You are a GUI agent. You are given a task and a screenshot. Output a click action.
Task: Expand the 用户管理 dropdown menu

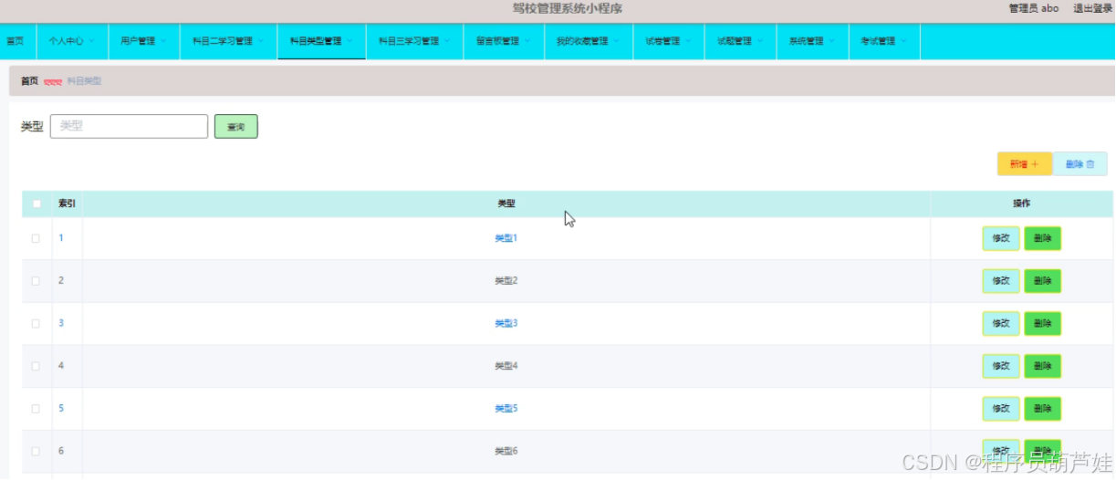pyautogui.click(x=143, y=41)
